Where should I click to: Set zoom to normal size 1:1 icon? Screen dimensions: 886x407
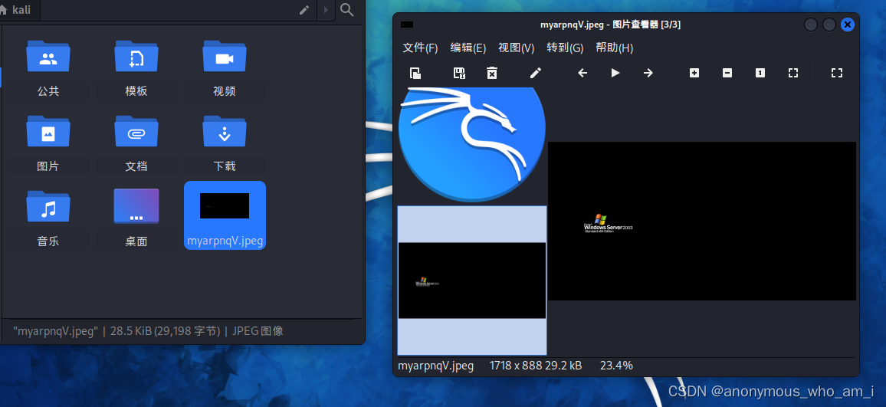point(760,73)
